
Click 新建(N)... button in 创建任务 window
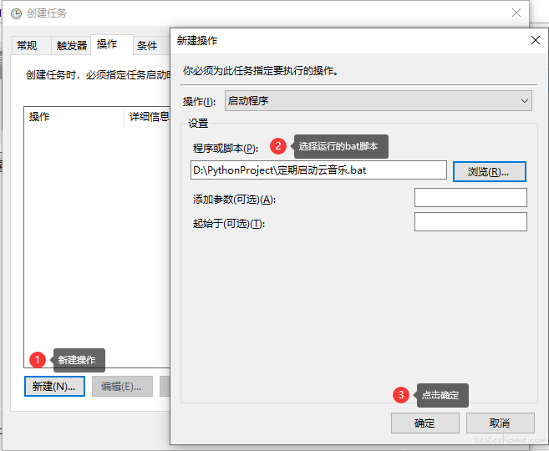click(x=54, y=386)
